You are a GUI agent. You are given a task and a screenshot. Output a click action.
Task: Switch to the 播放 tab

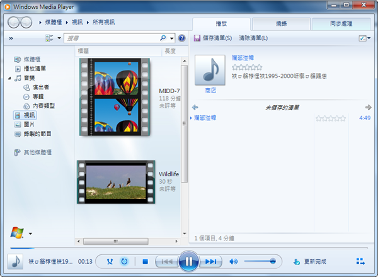pos(221,23)
